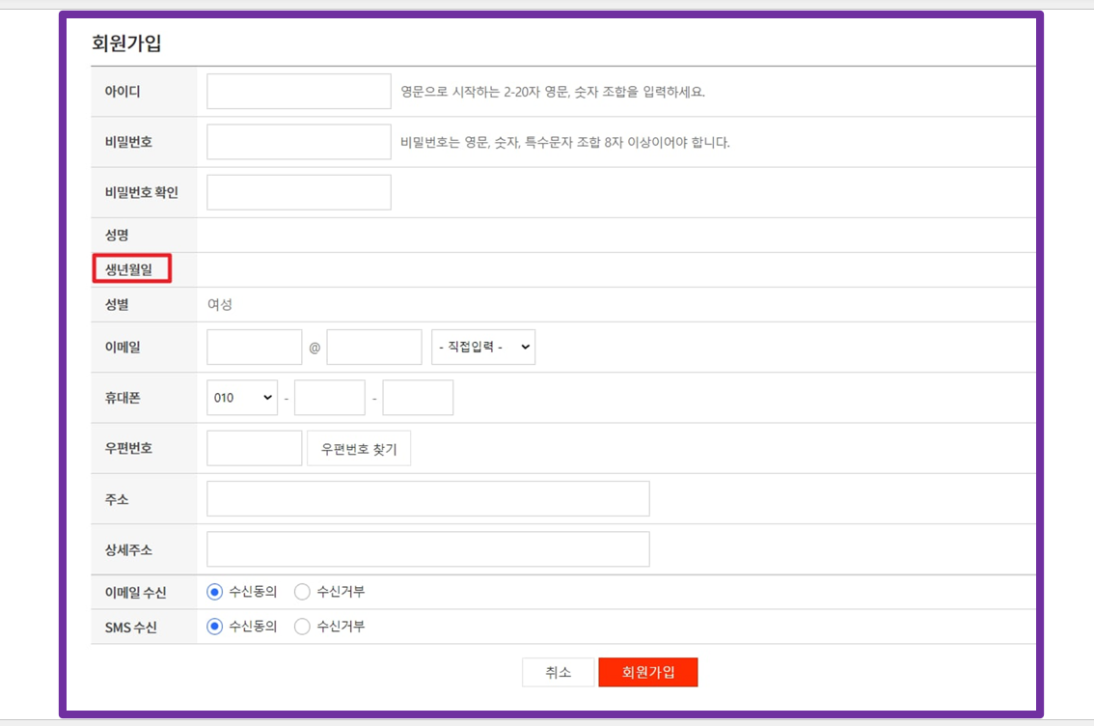The height and width of the screenshot is (726, 1094).
Task: Click the email domain input field
Action: coord(374,348)
